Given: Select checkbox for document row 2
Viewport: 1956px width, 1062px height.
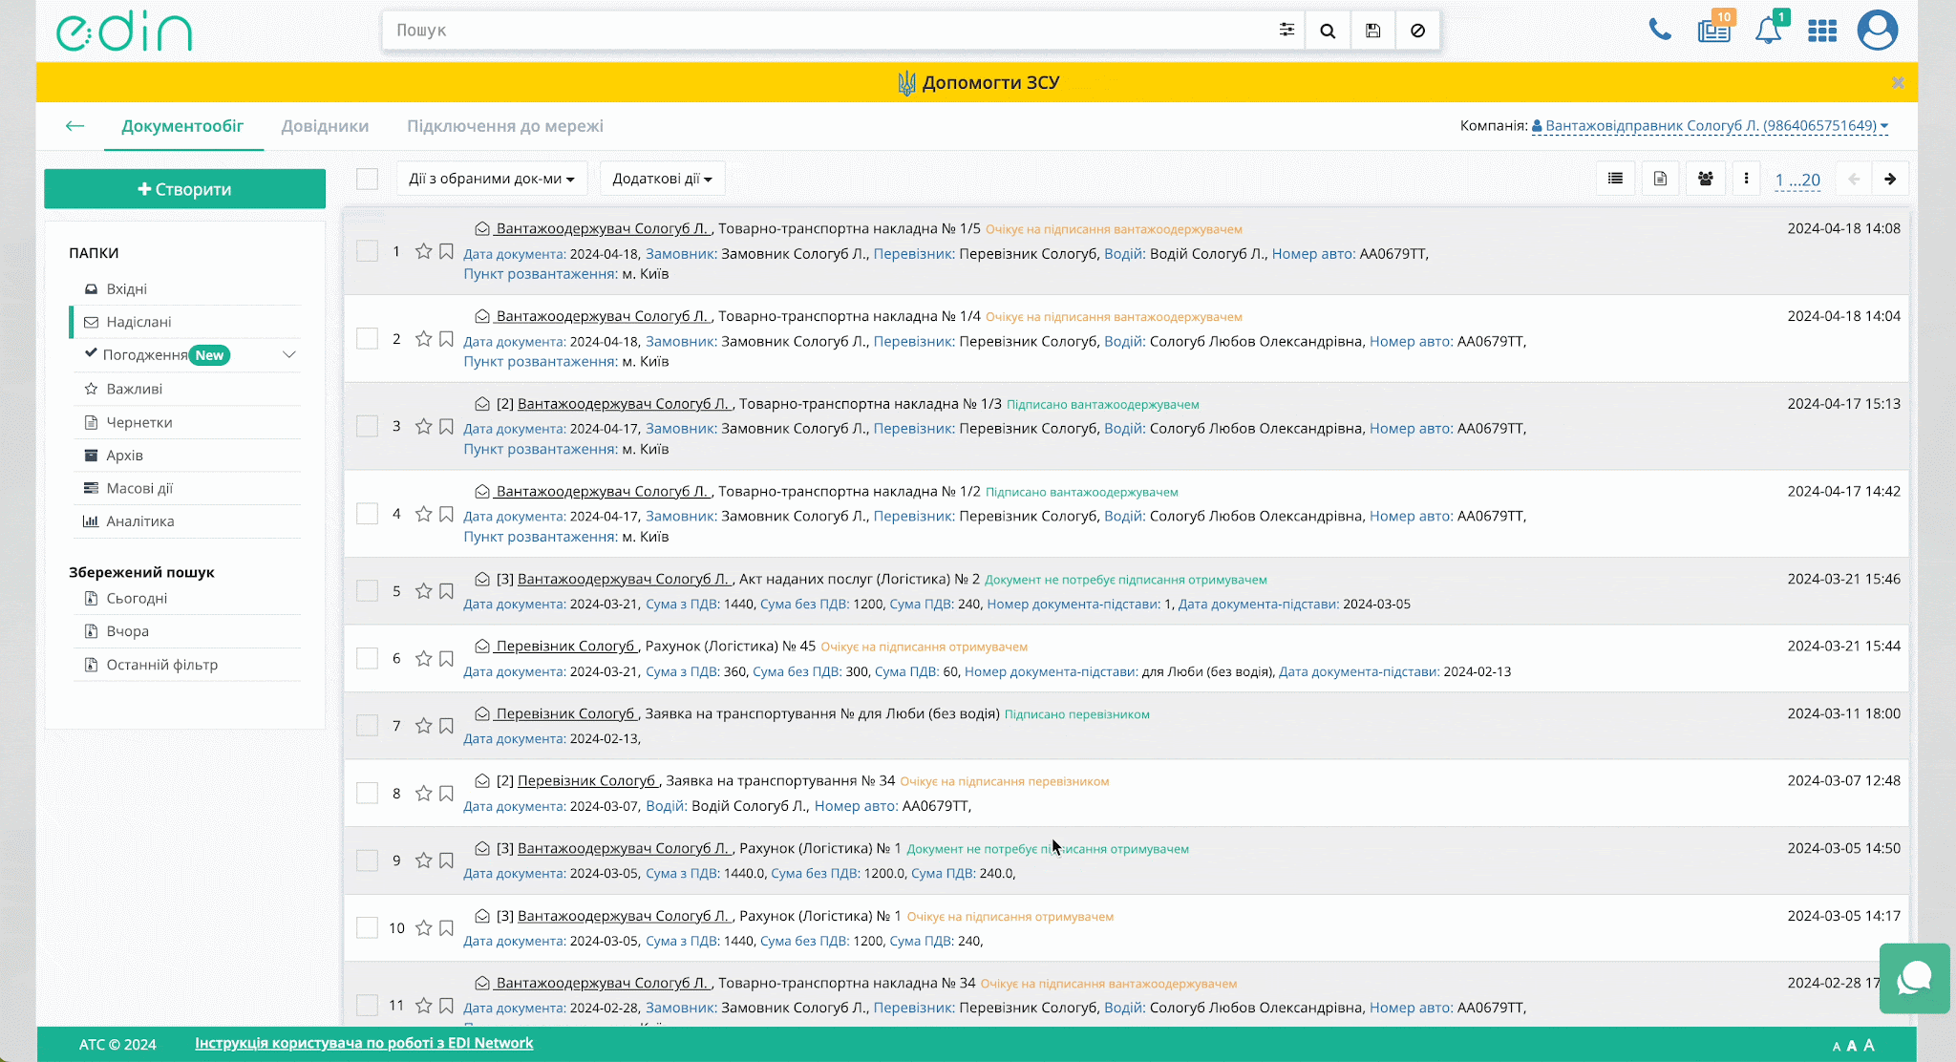Looking at the screenshot, I should [x=367, y=339].
